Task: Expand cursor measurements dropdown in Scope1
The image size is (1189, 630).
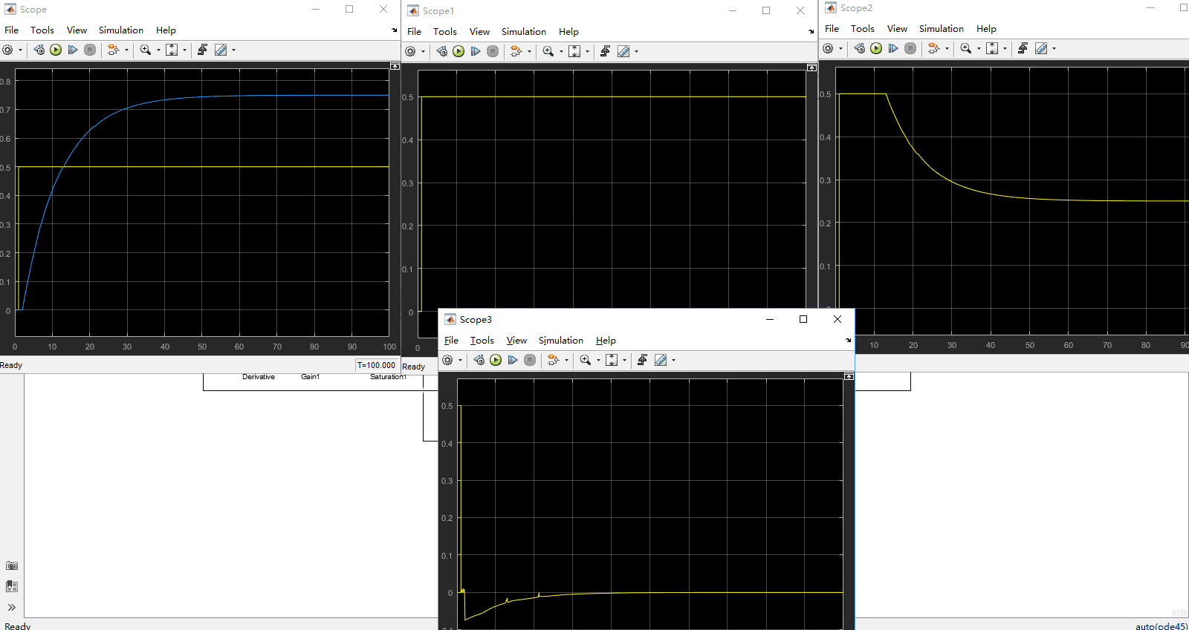Action: 636,52
